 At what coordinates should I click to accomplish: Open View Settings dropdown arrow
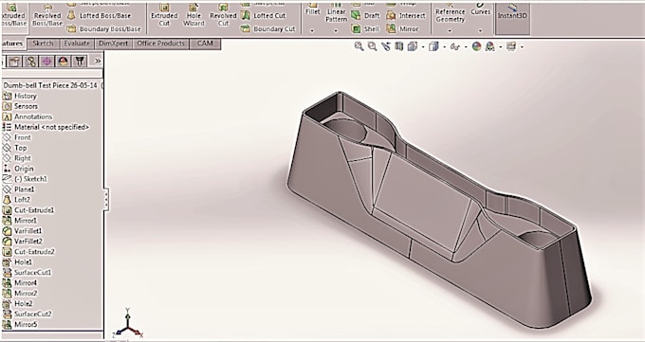522,47
